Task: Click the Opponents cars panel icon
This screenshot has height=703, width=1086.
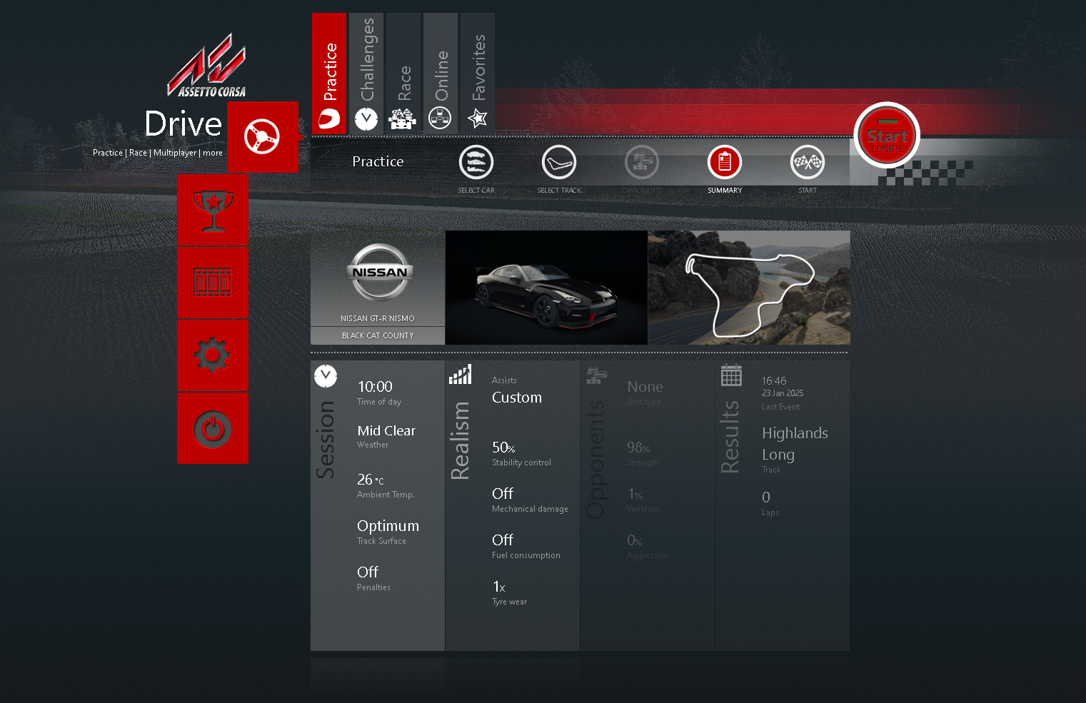Action: (596, 375)
